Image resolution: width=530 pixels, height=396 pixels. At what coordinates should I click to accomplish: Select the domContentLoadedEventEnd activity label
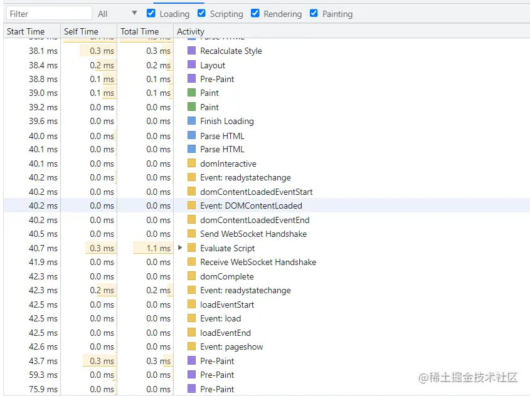[255, 220]
